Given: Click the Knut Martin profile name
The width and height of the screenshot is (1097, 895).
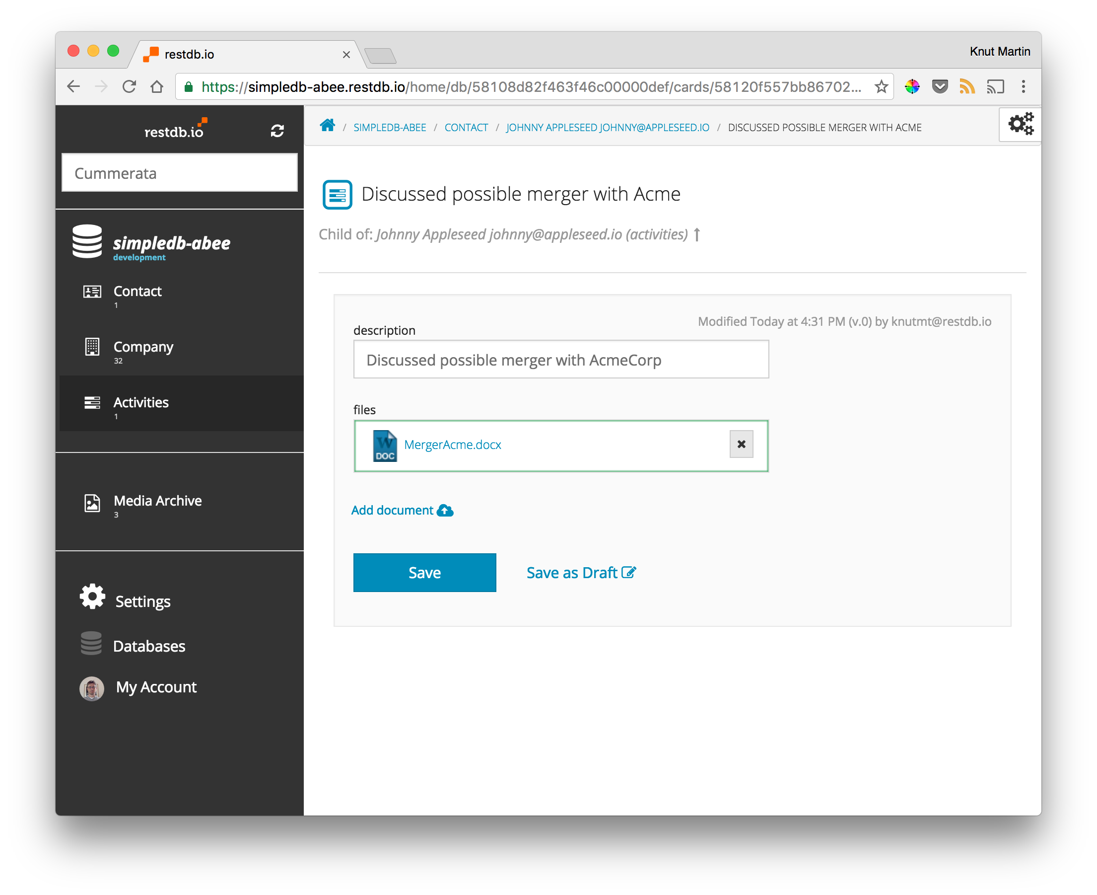Looking at the screenshot, I should click(1000, 52).
